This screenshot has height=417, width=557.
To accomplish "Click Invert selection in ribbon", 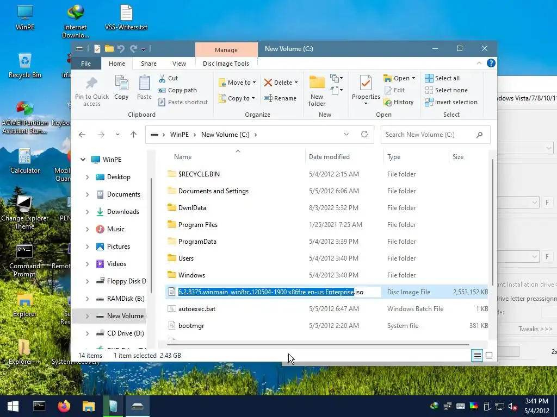I will tap(451, 102).
